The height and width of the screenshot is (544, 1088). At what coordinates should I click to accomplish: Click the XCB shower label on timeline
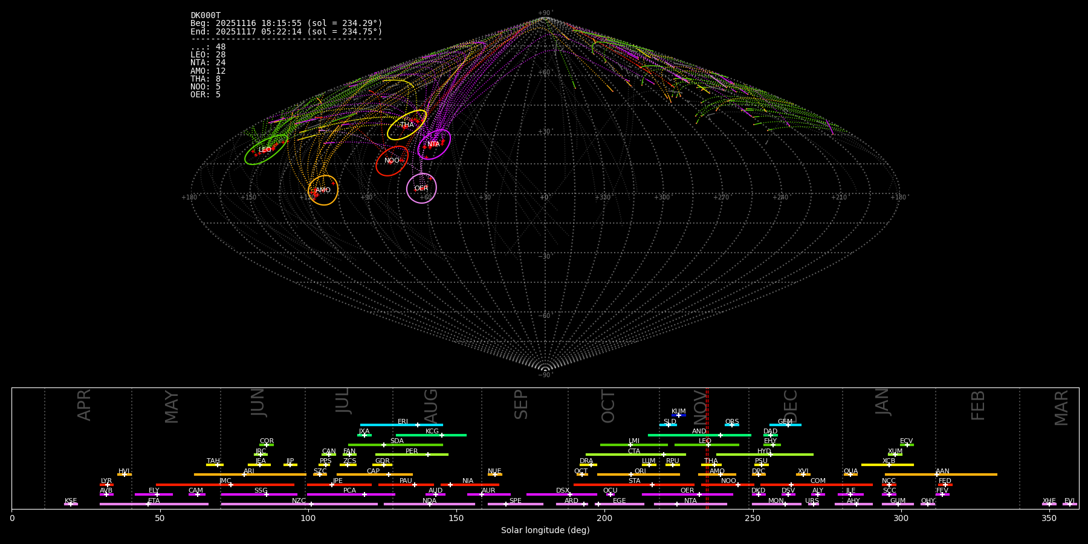tap(889, 461)
